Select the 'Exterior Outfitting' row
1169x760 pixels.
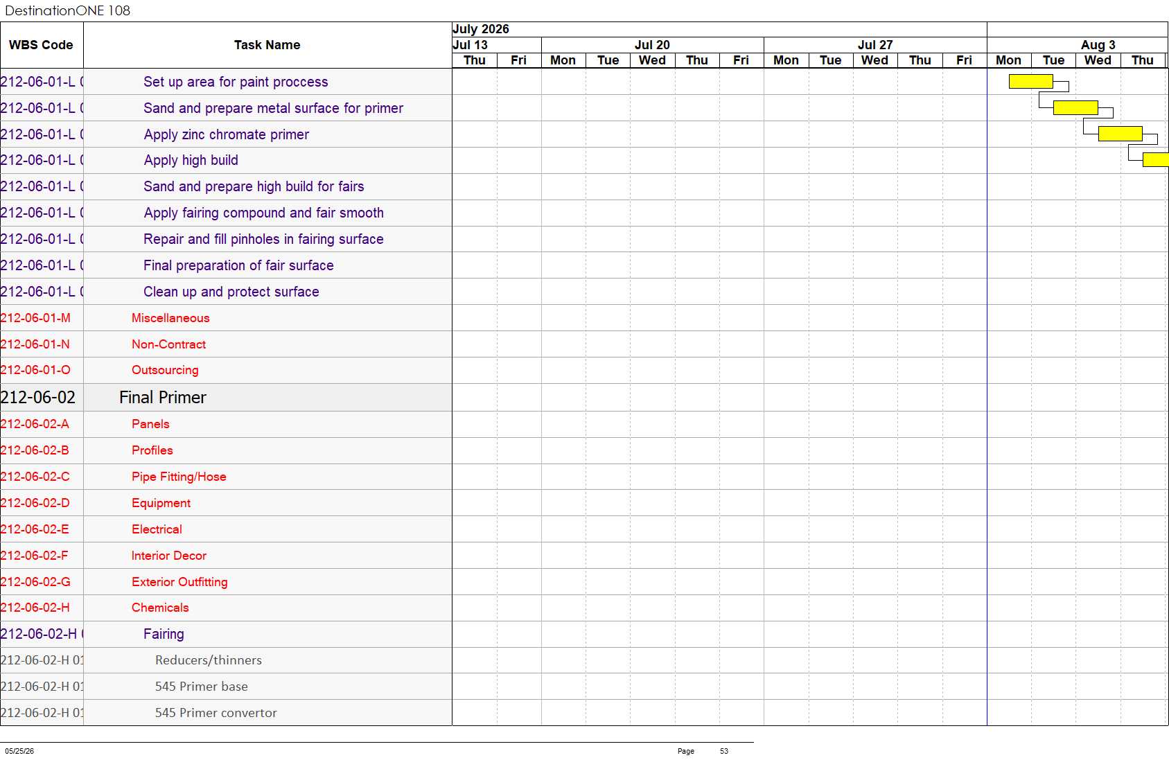(179, 582)
